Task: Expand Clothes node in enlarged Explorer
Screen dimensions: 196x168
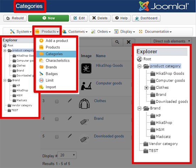Action: click(146, 88)
